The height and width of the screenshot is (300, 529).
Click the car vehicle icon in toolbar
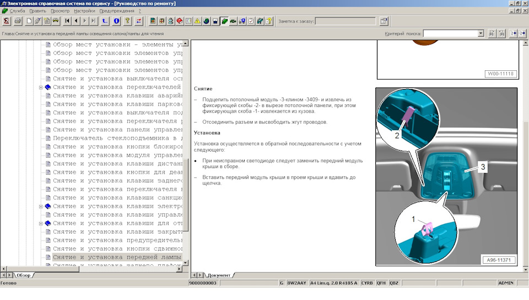[56, 21]
